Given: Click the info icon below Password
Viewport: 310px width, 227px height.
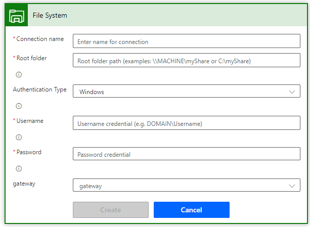Looking at the screenshot, I should pos(19,168).
